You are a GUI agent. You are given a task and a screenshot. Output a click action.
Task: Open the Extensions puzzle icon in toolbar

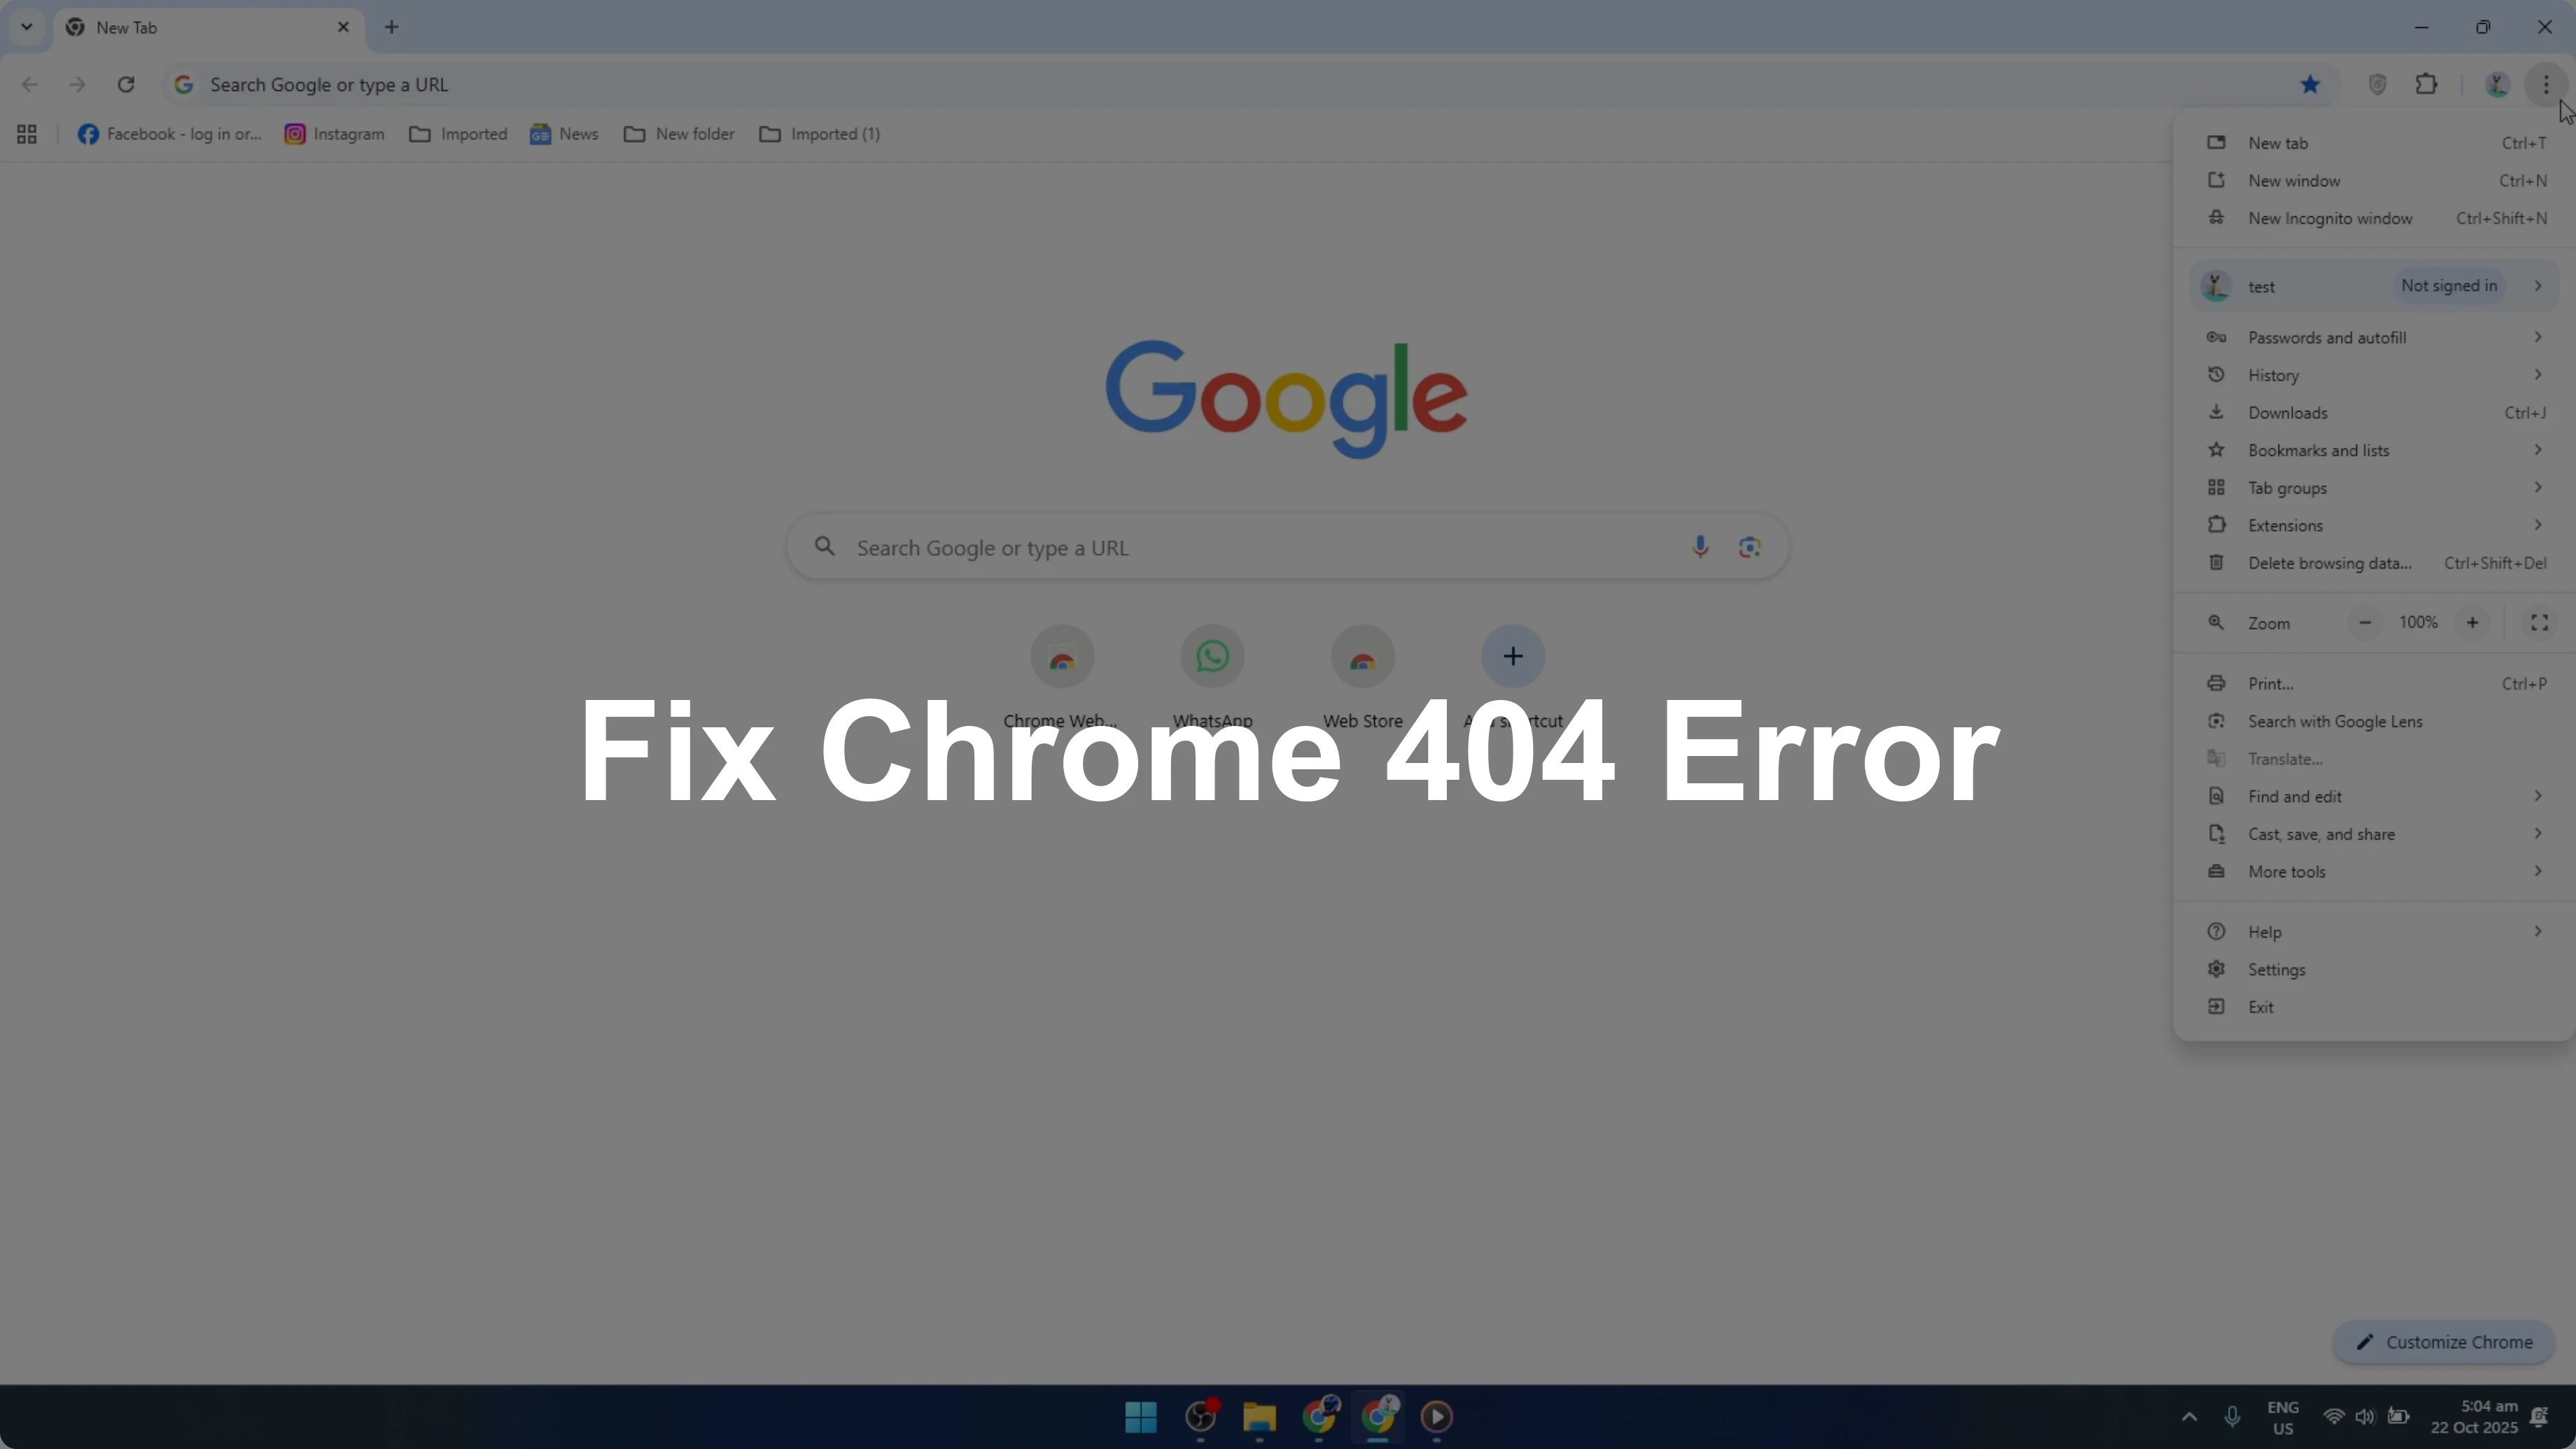tap(2427, 85)
